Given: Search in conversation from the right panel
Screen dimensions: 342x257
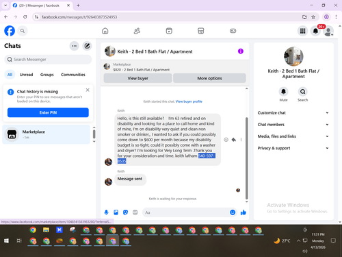Looking at the screenshot, I should pos(302,92).
